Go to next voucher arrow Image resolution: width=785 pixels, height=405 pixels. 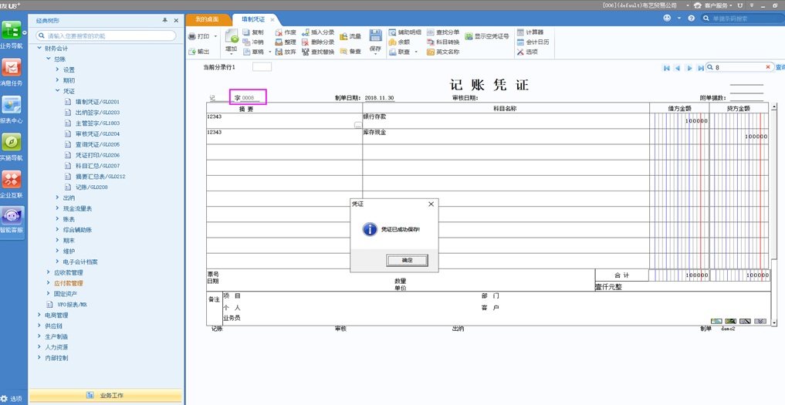(x=689, y=68)
